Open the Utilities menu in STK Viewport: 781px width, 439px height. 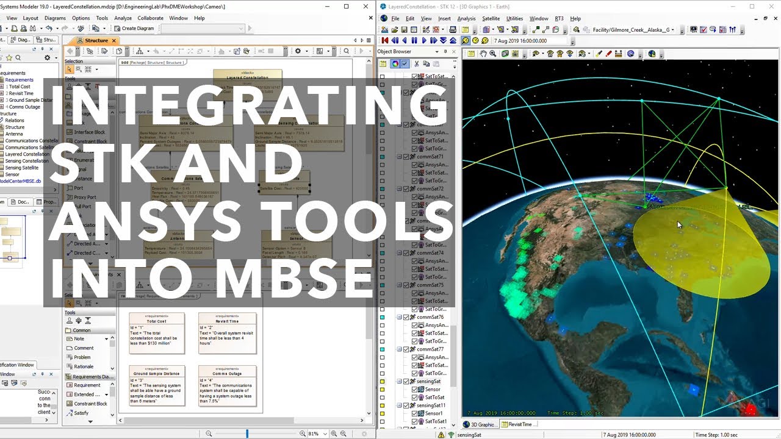(x=514, y=18)
